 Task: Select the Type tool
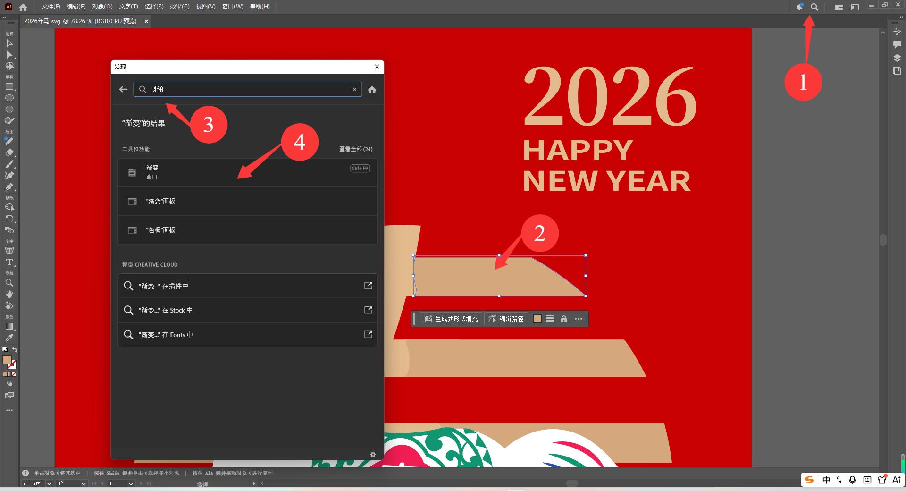[9, 262]
